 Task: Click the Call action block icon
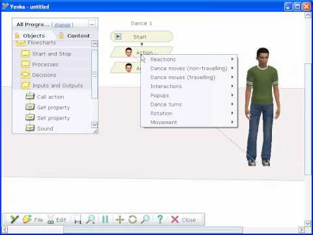[x=30, y=96]
